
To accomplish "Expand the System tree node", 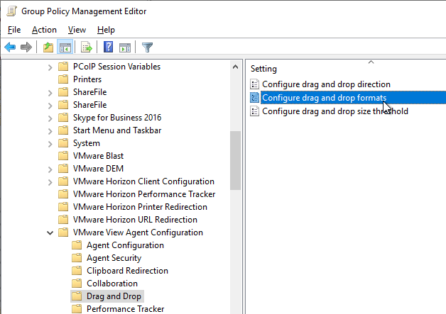I will coord(50,144).
